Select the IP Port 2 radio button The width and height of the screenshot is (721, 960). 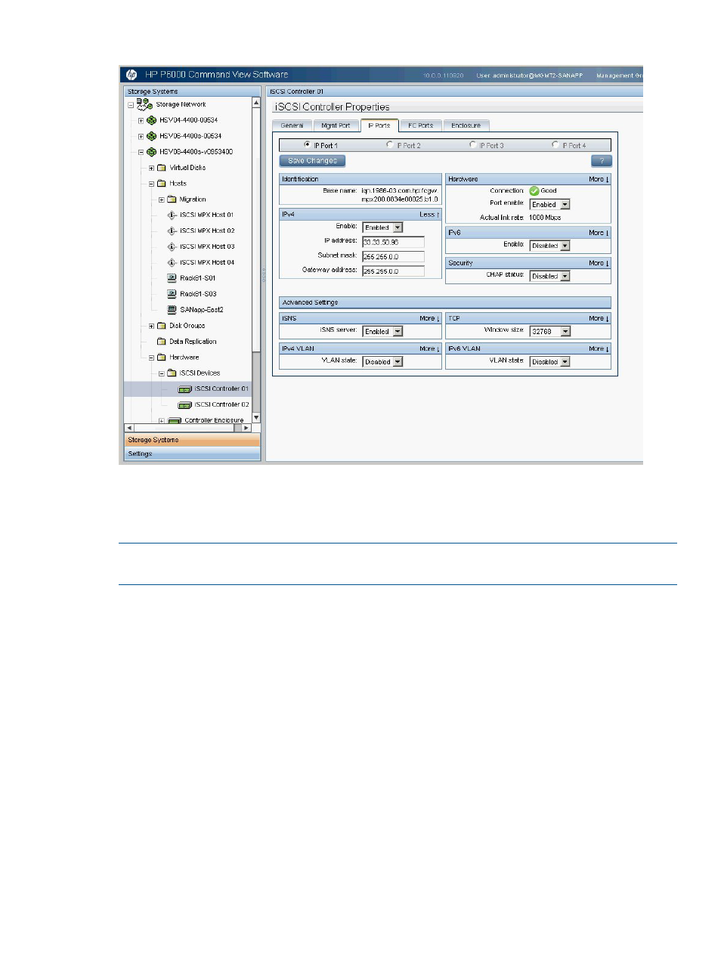pos(390,144)
